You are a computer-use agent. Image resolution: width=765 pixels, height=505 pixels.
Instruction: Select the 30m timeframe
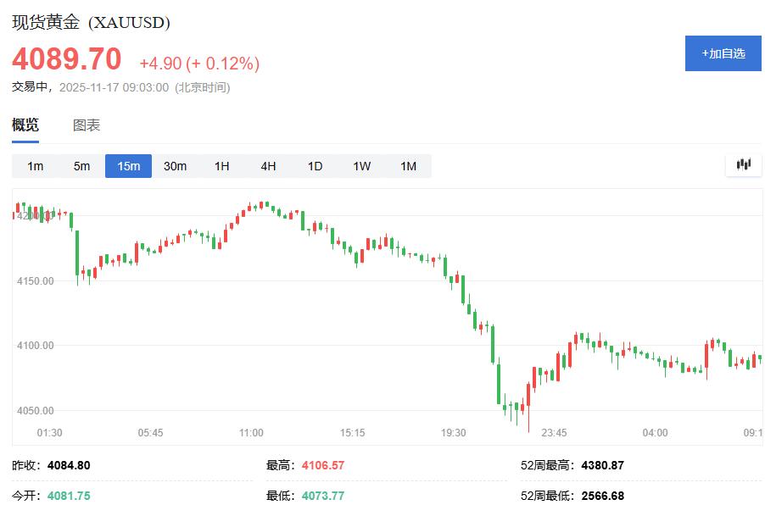[175, 166]
